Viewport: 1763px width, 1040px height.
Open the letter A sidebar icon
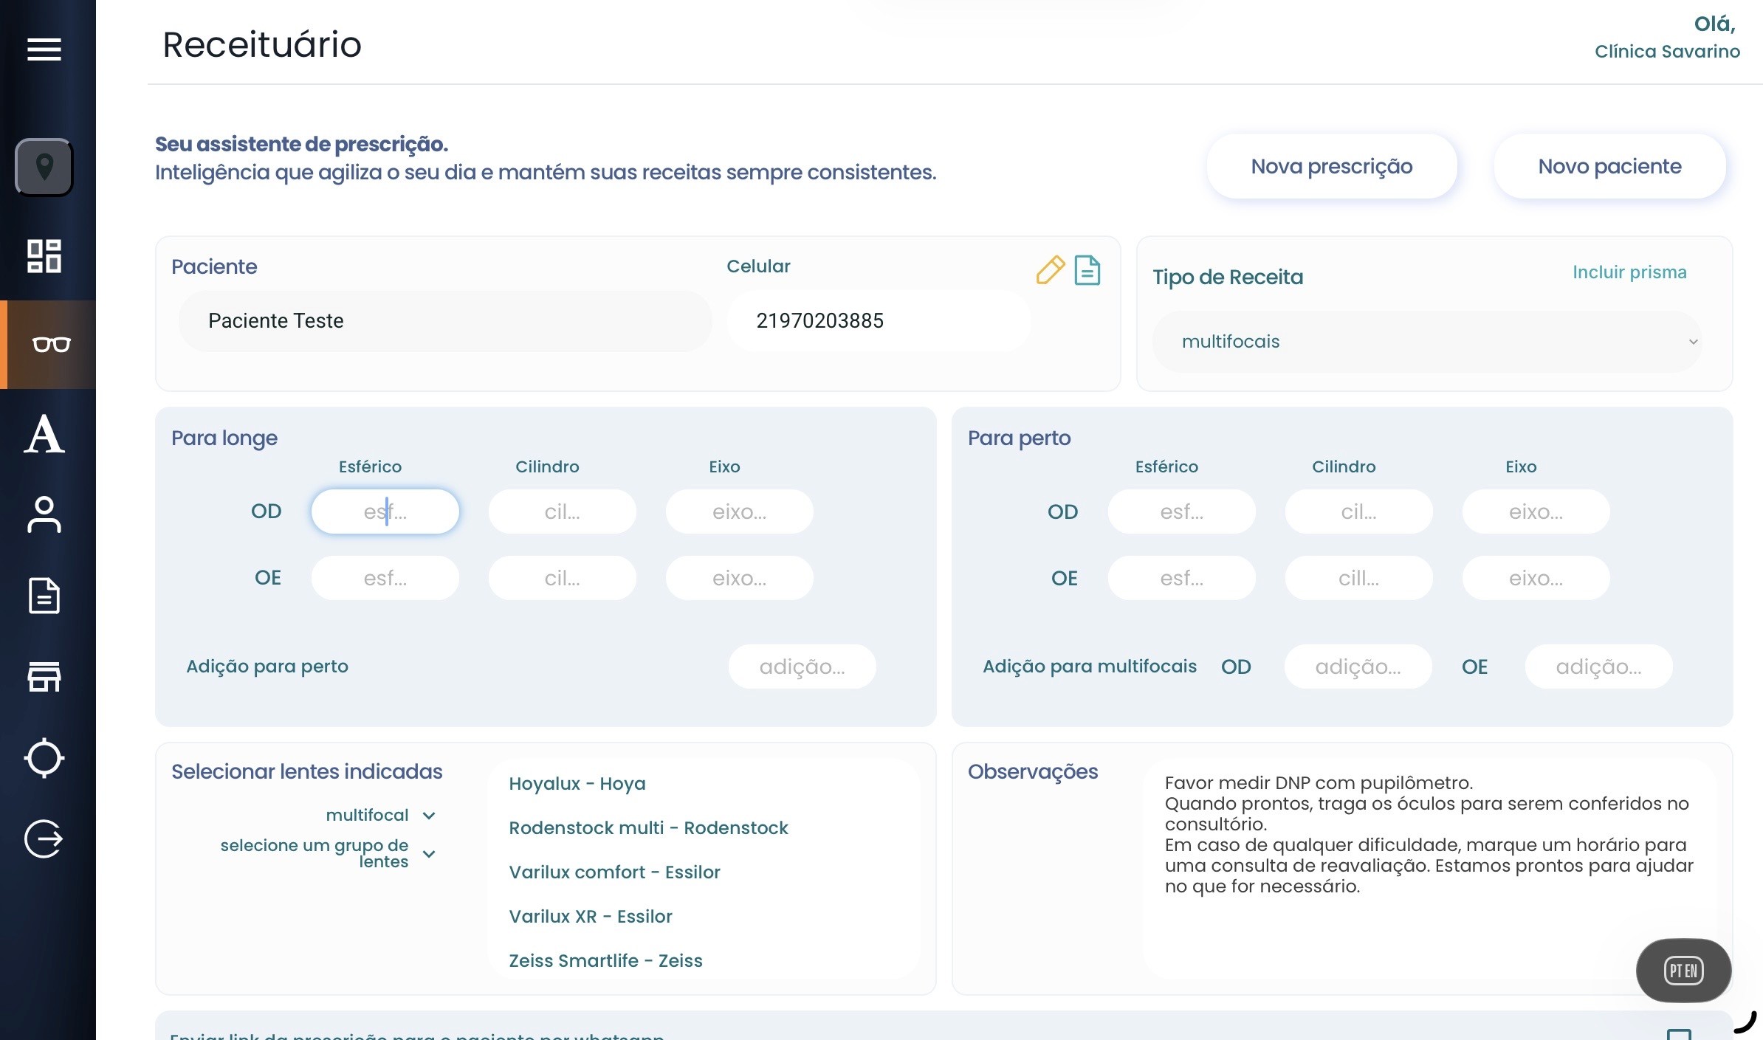point(44,434)
